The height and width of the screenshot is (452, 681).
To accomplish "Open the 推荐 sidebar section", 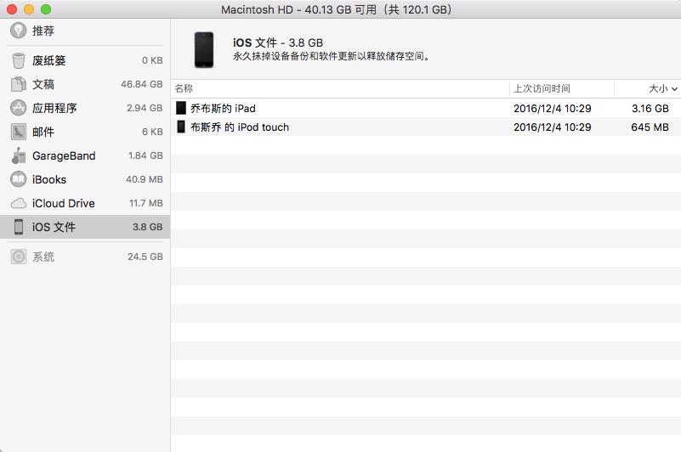I will click(x=85, y=31).
